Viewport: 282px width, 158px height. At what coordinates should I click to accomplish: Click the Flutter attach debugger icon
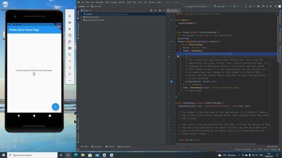point(250,7)
